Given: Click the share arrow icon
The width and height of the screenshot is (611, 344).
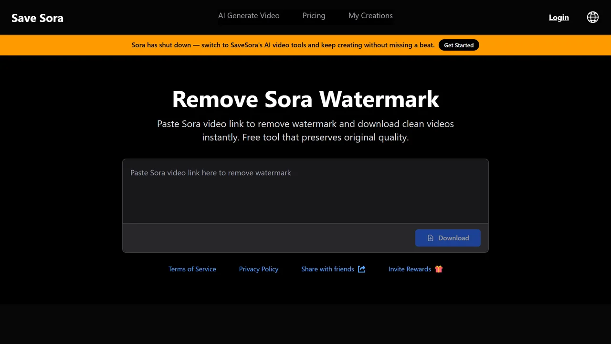Looking at the screenshot, I should [362, 269].
